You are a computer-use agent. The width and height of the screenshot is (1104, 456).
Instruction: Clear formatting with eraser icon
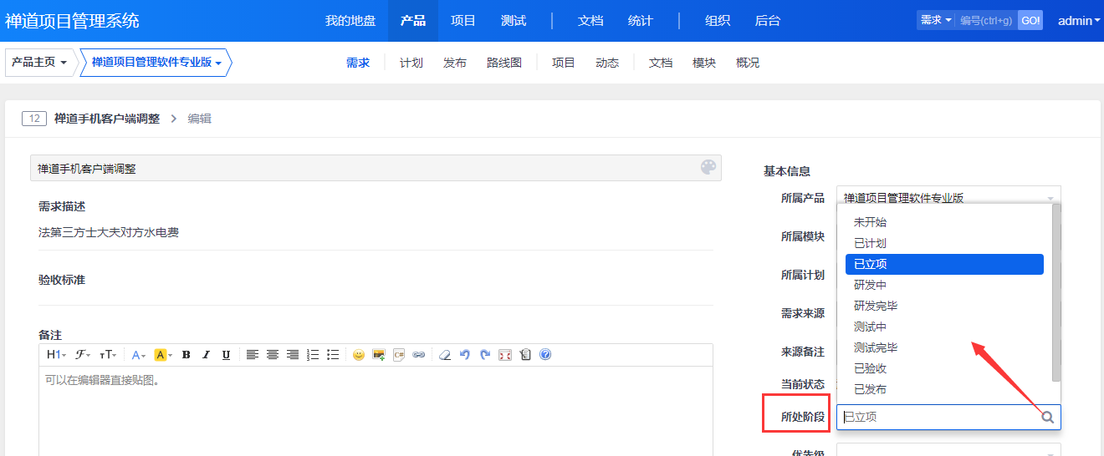pos(445,355)
